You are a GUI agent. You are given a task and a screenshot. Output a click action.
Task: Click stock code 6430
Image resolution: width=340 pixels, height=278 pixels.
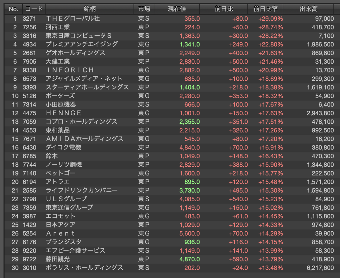pyautogui.click(x=29, y=147)
